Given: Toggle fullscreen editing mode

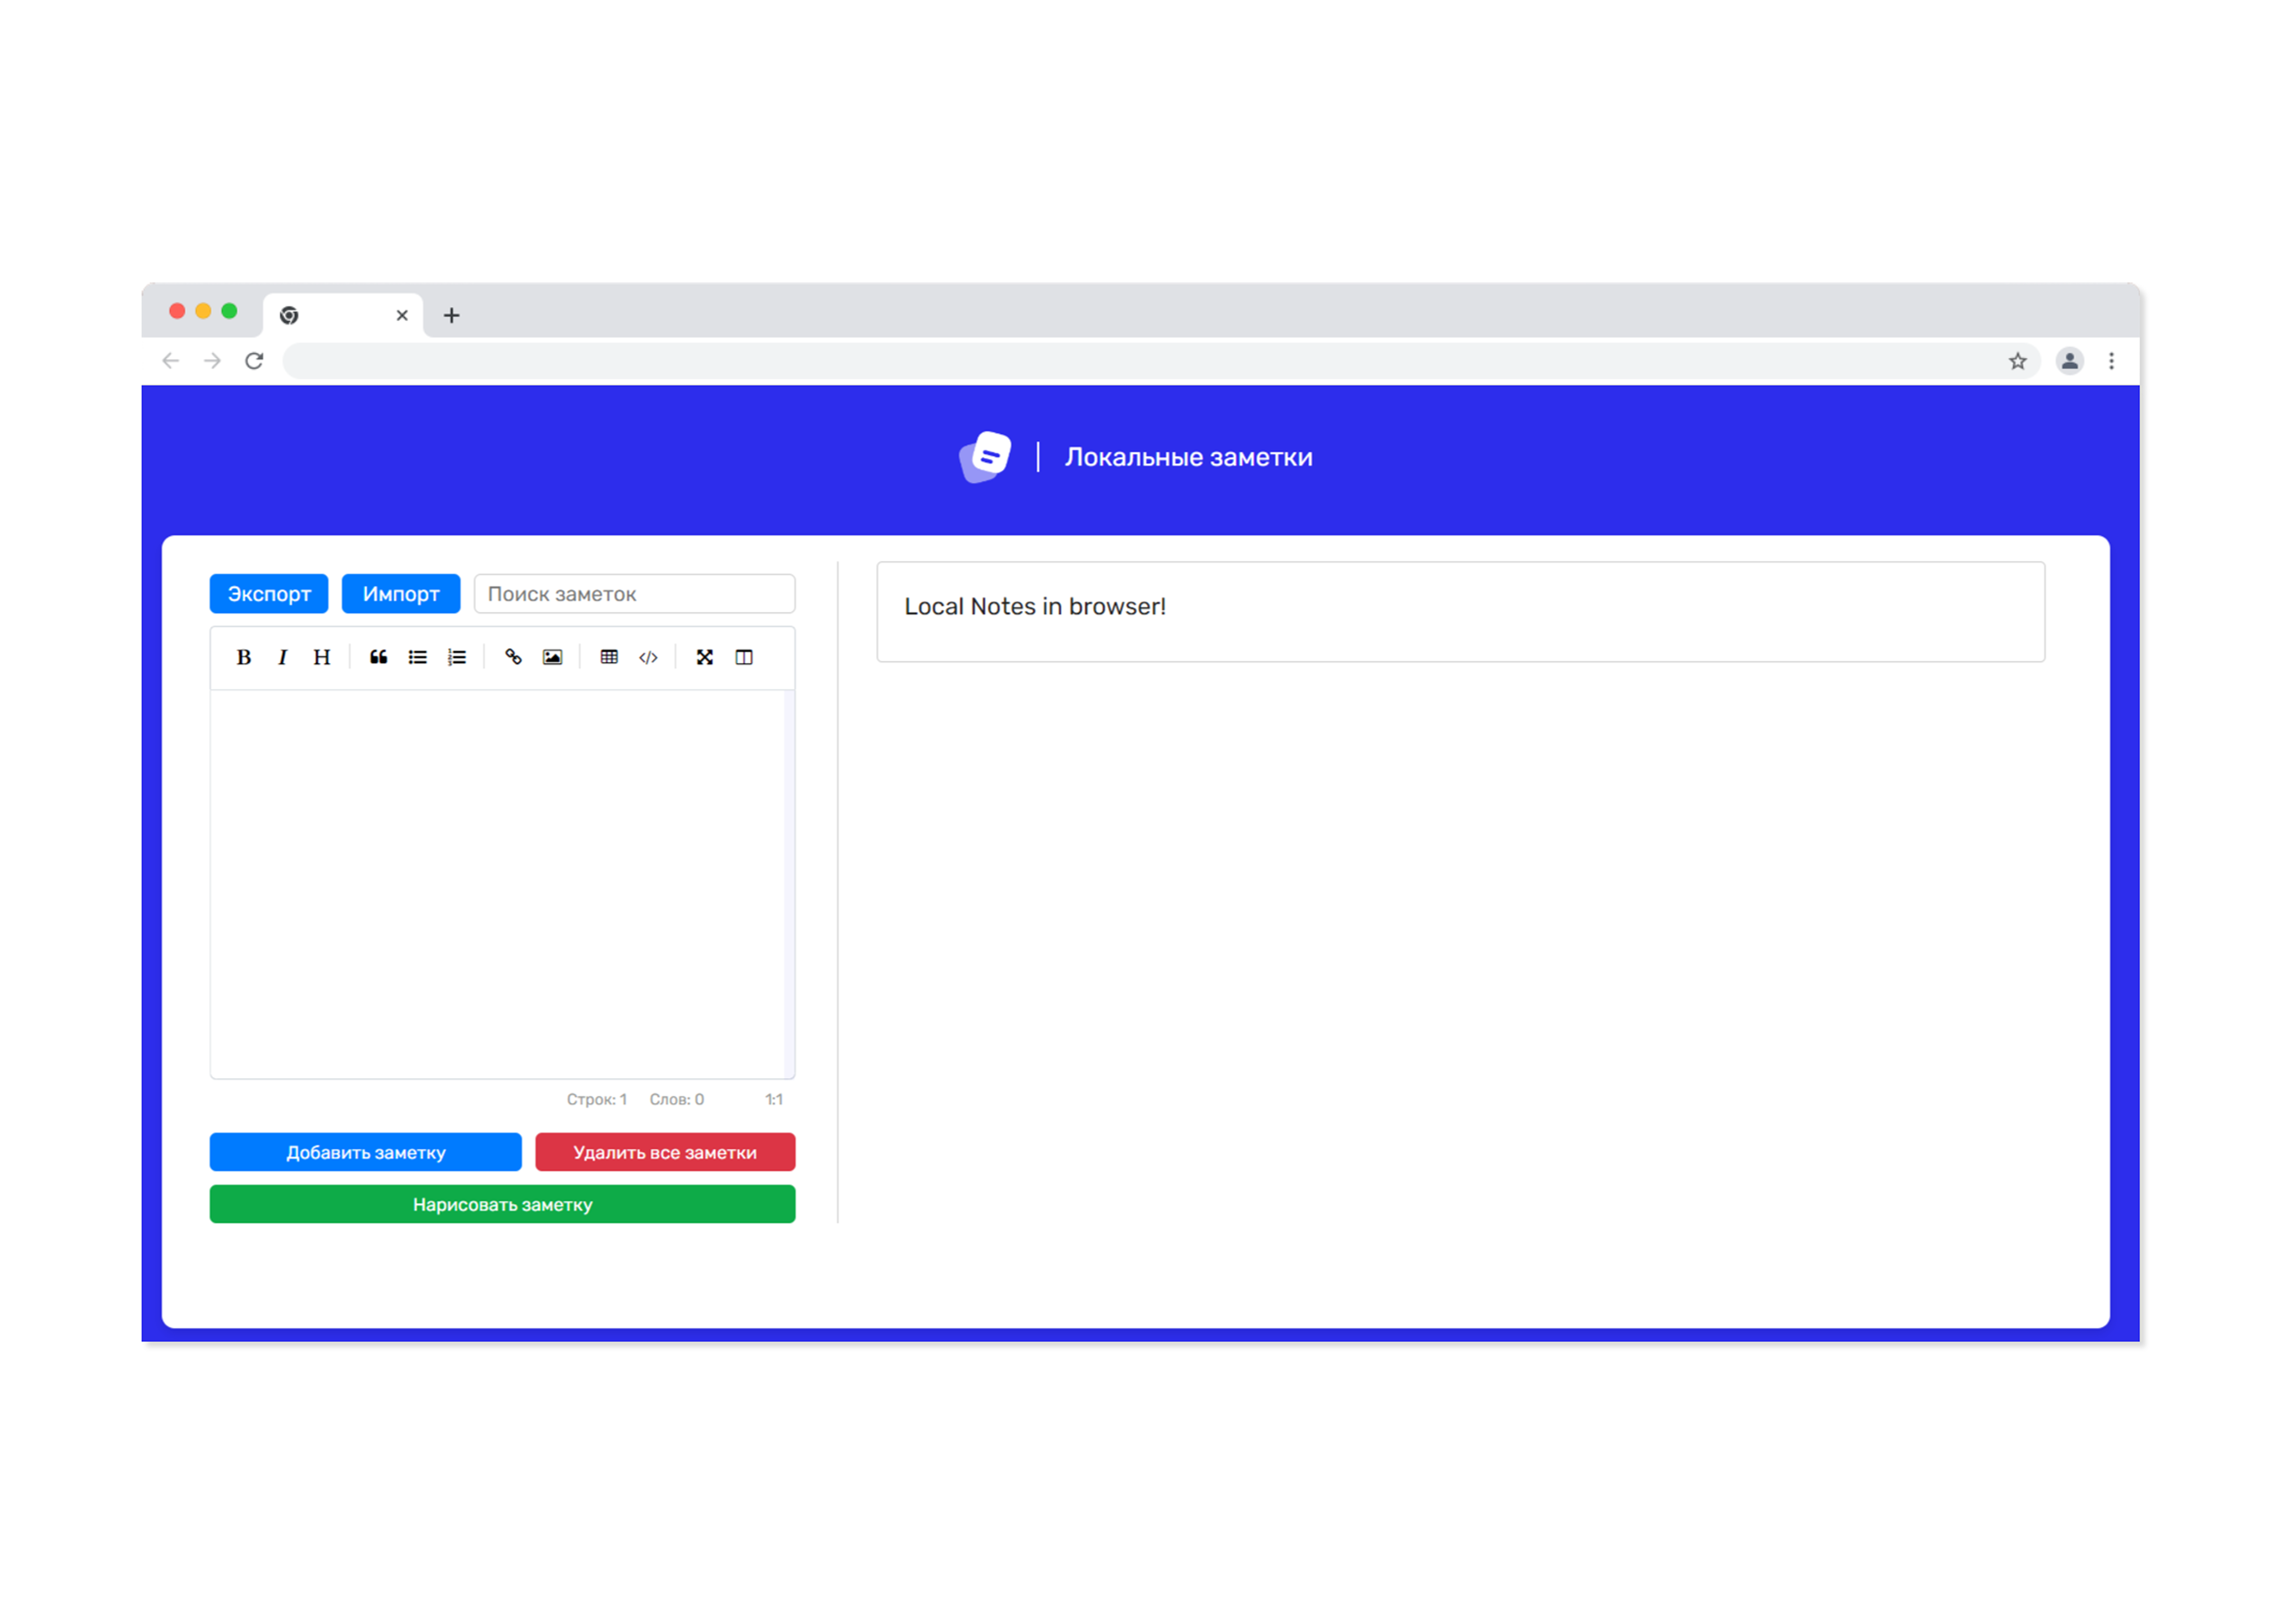Looking at the screenshot, I should [x=705, y=657].
